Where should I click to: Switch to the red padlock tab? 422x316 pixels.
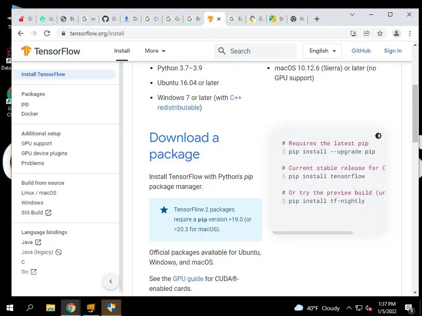coord(26,19)
